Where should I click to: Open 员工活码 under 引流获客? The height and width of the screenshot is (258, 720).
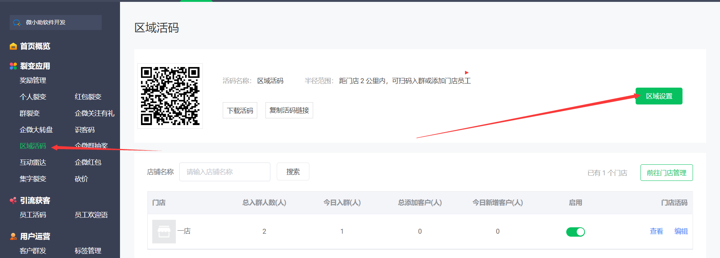click(x=33, y=215)
